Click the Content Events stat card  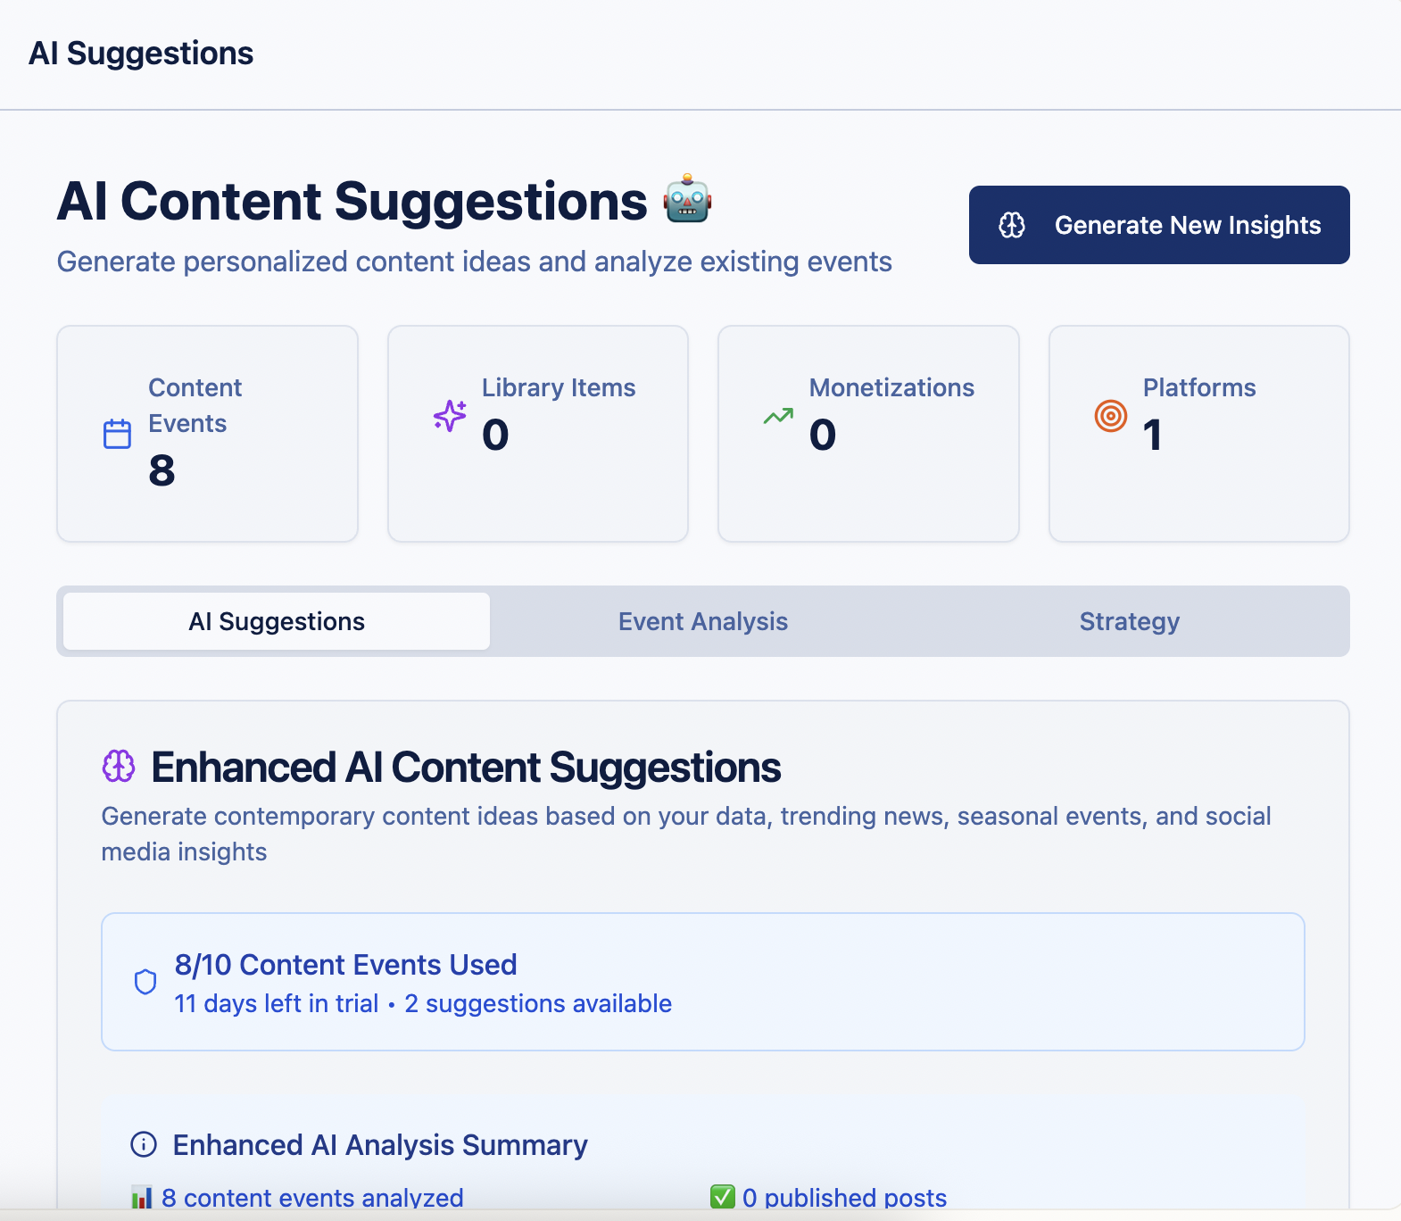point(207,434)
